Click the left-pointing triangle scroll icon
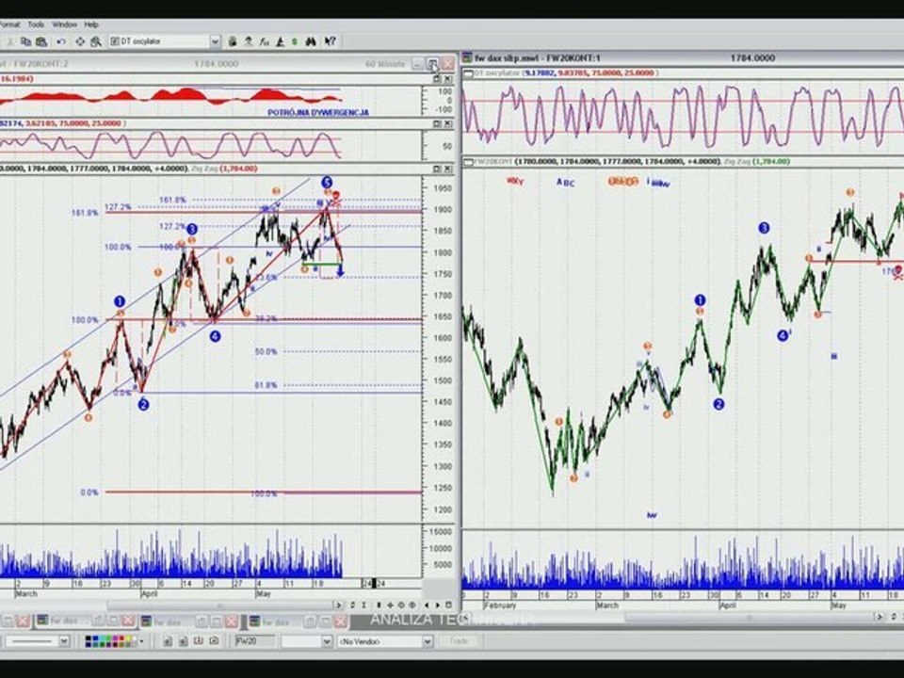 427,605
